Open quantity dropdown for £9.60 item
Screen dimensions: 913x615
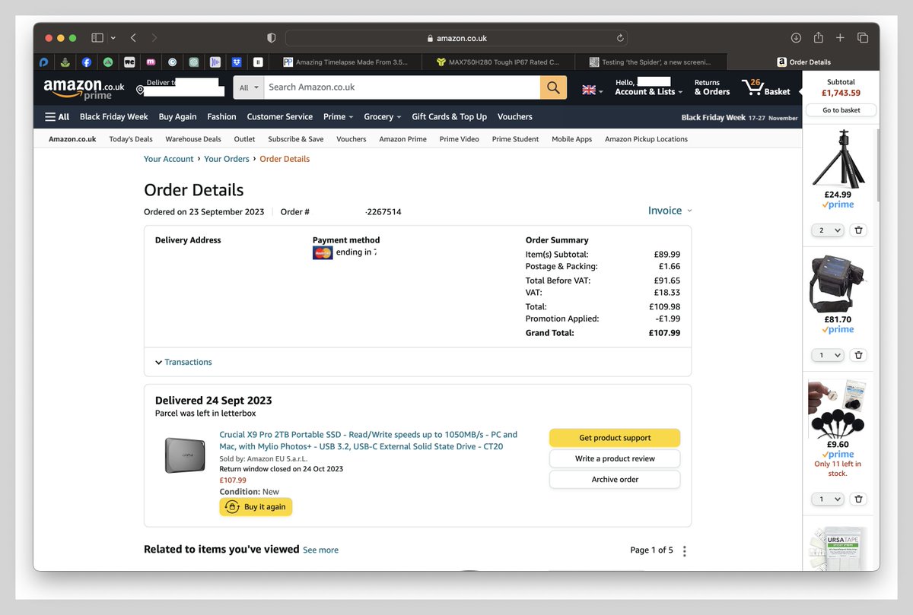[827, 499]
